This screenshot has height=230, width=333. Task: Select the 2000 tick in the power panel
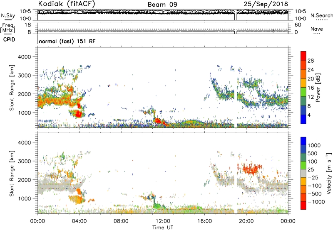pos(25,94)
